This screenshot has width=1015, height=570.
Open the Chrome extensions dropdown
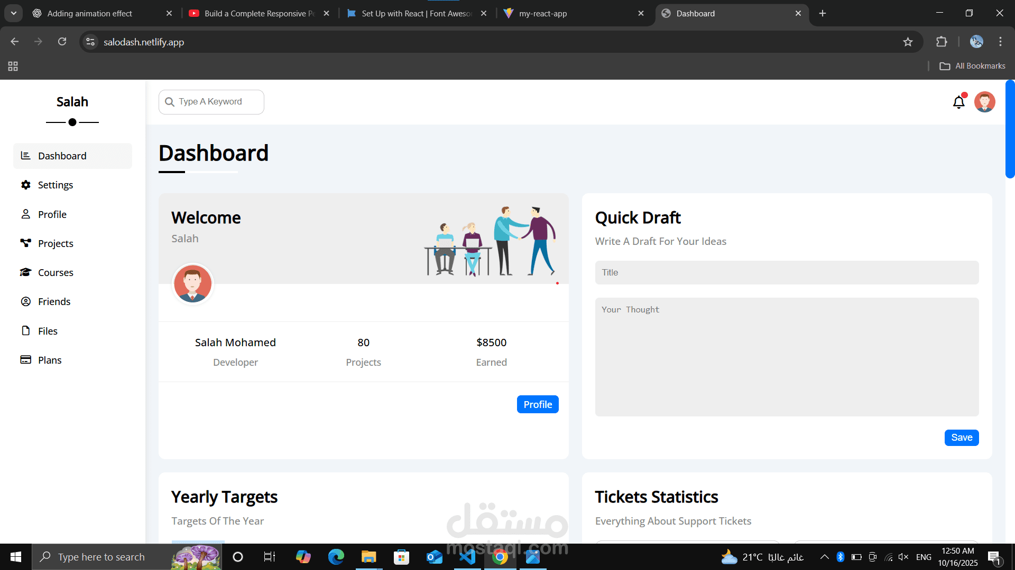pos(942,42)
